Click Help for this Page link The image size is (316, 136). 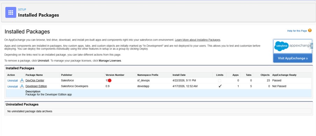pos(297,31)
